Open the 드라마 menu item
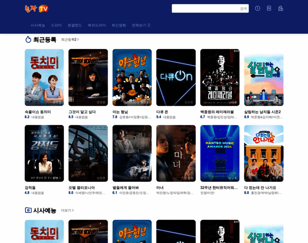The height and width of the screenshot is (243, 308). pyautogui.click(x=56, y=26)
